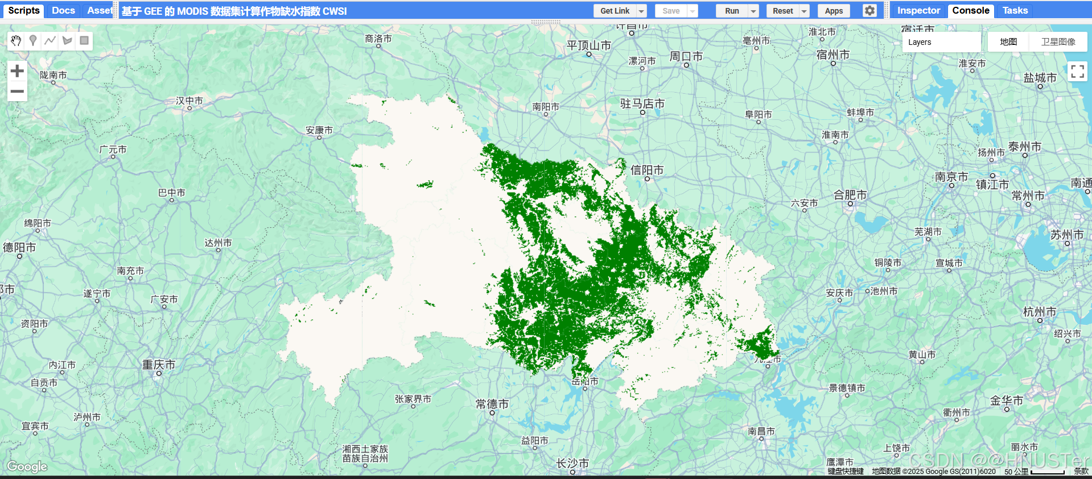Click the 南京市 city label
The height and width of the screenshot is (479, 1092).
tap(951, 177)
